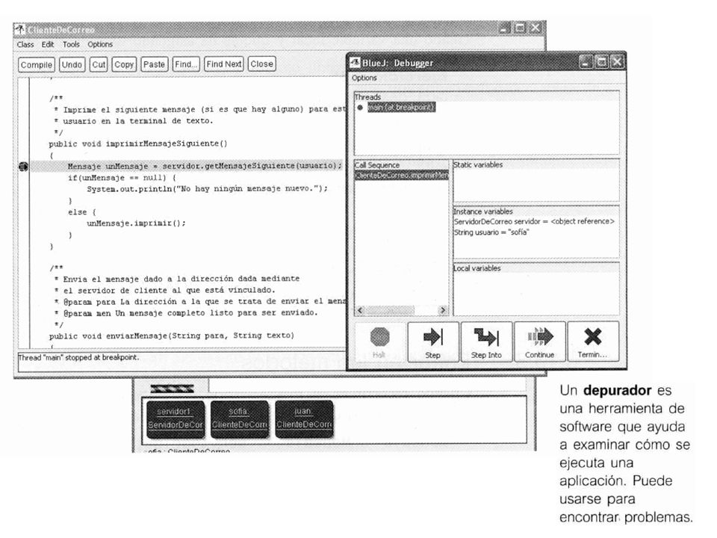Click the Terminate debugger button
The height and width of the screenshot is (538, 717).
[592, 341]
